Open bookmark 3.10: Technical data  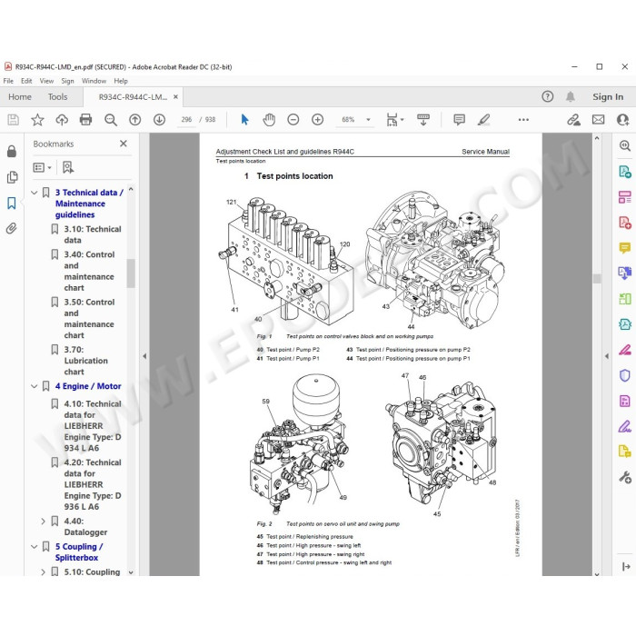[93, 234]
